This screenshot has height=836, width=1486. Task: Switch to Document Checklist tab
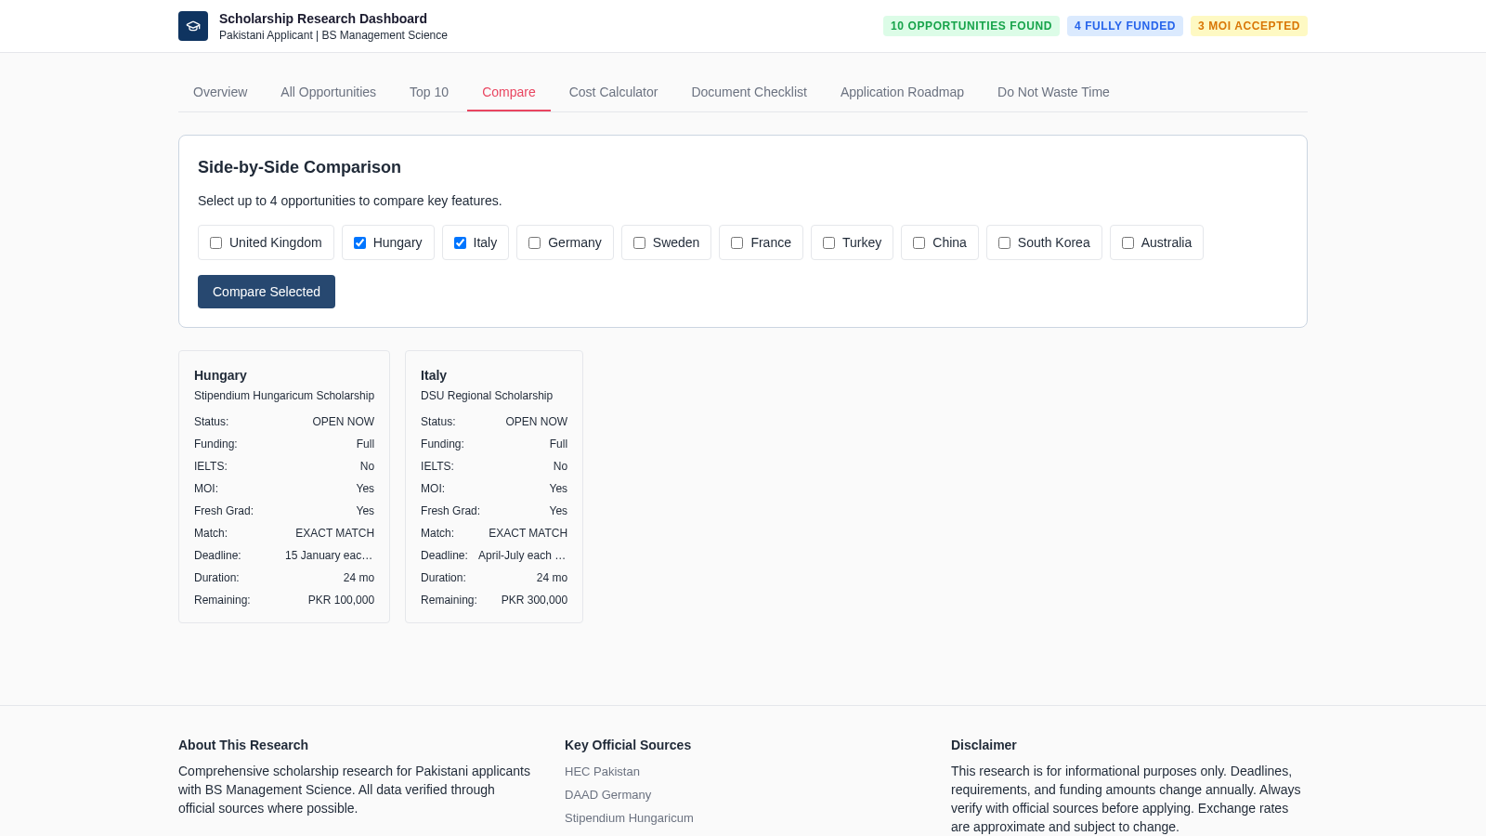click(x=749, y=92)
